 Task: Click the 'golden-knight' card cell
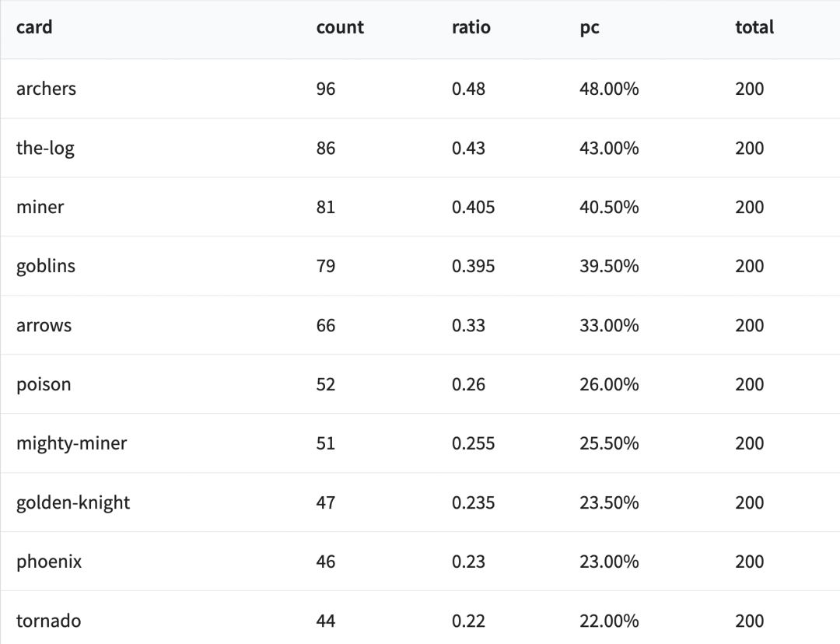tap(73, 502)
